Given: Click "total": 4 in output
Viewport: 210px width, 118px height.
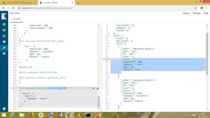Looking at the screenshot, I should [x=122, y=38].
